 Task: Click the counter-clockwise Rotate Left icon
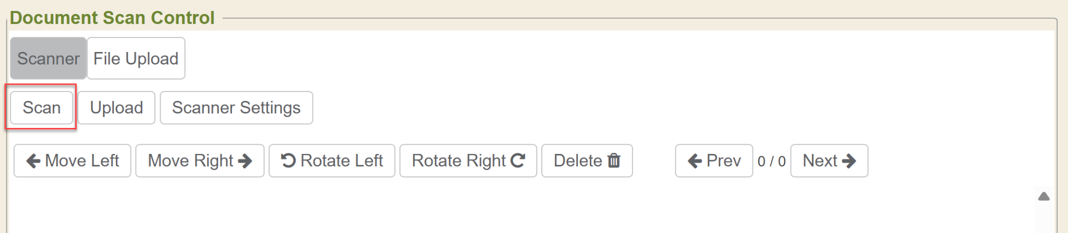(x=288, y=161)
